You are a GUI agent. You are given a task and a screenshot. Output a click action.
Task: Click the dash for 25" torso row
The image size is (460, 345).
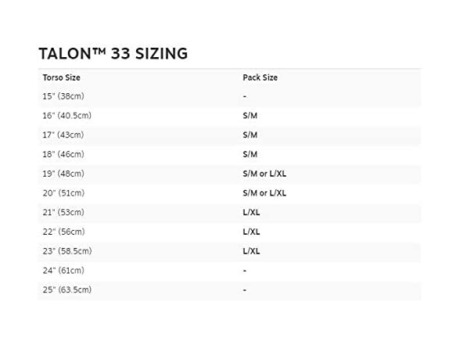pyautogui.click(x=245, y=289)
